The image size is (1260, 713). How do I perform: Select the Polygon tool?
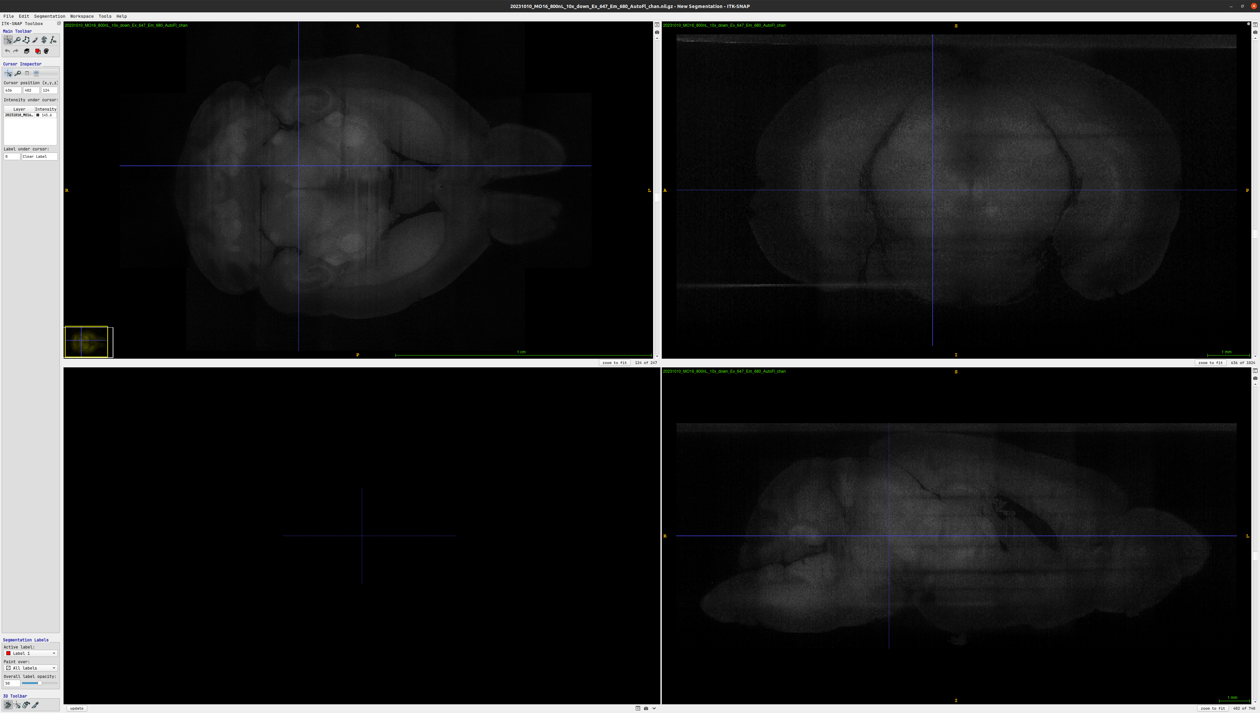pyautogui.click(x=26, y=40)
